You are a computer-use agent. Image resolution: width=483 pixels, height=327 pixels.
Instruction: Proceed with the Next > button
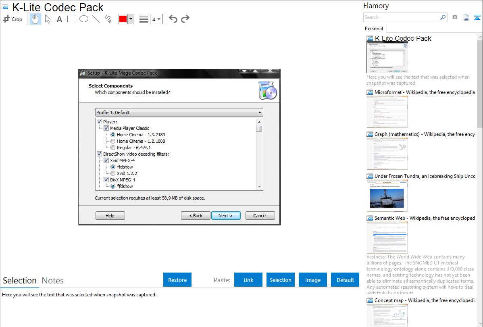click(226, 216)
